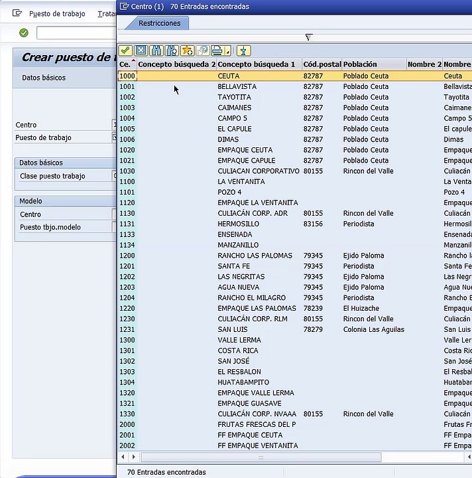Select the CAIMANES entry
The height and width of the screenshot is (478, 472).
234,108
